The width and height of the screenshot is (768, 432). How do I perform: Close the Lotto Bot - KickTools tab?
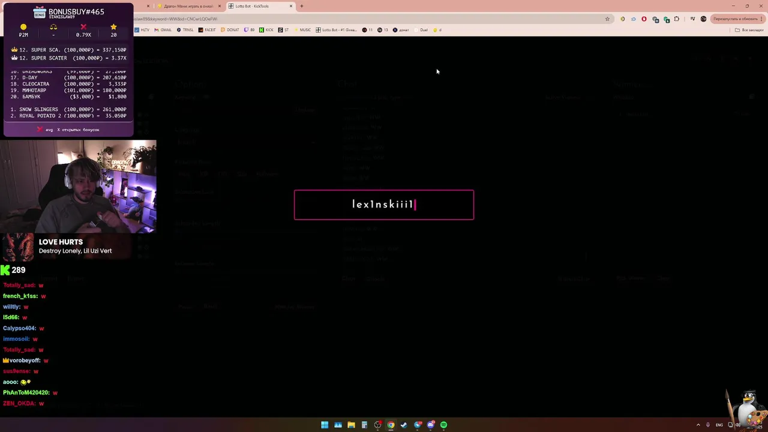[291, 6]
